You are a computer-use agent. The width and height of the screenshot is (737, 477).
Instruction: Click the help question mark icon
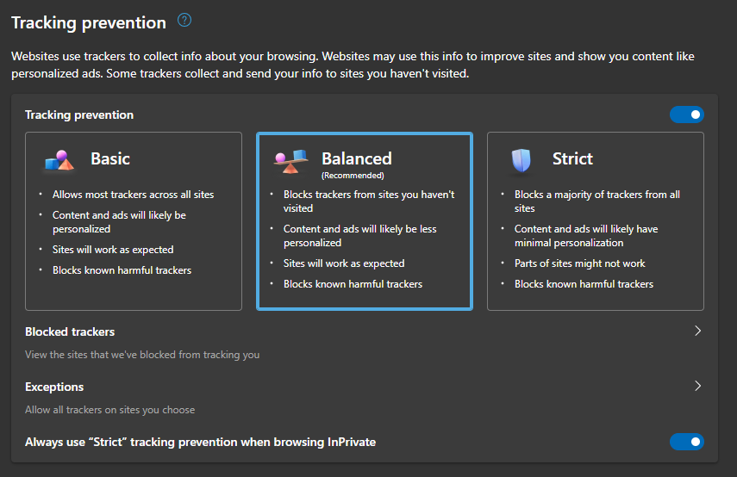tap(184, 21)
